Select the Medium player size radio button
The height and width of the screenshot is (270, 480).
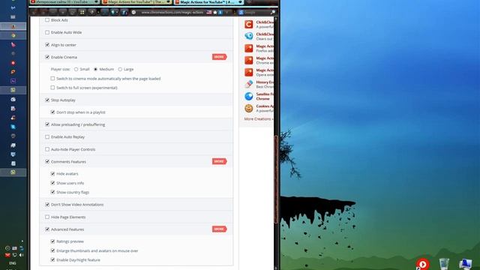click(95, 69)
